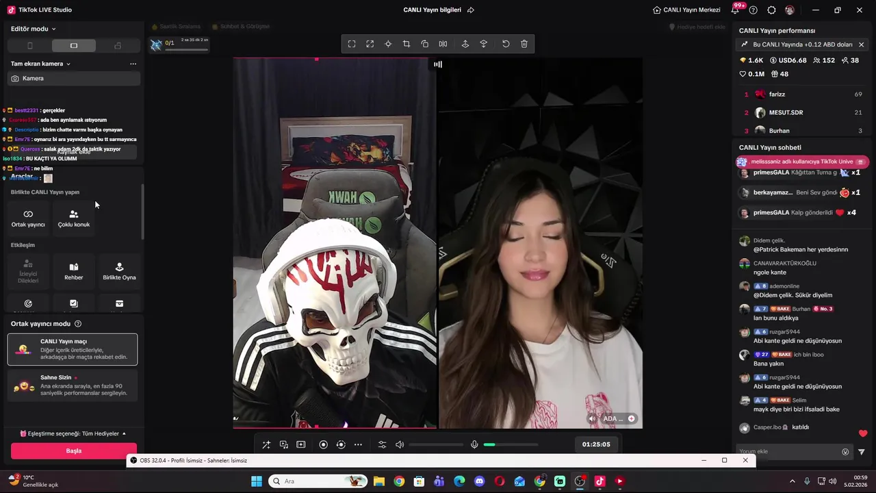Select the third dual-screen layout mode

tap(118, 46)
